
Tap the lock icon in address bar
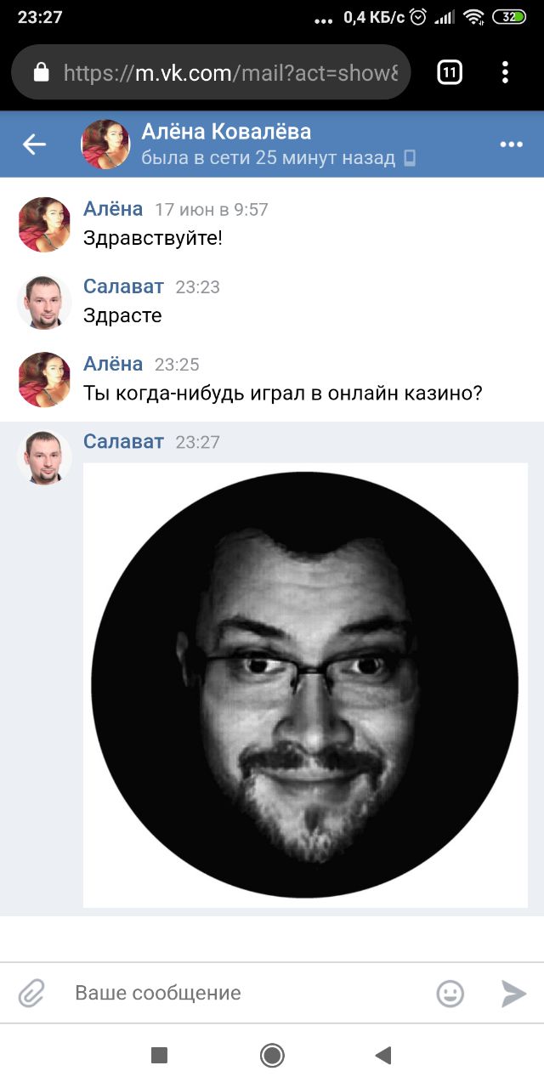[41, 73]
